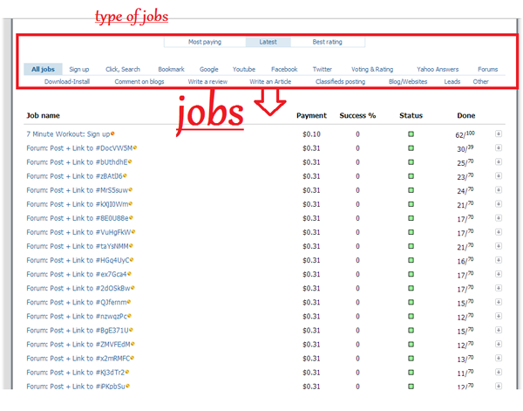
Task: Open job 7 Minute Workout: Sign up
Action: tap(68, 134)
